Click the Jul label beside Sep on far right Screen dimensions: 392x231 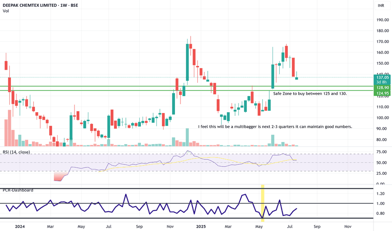coord(290,226)
